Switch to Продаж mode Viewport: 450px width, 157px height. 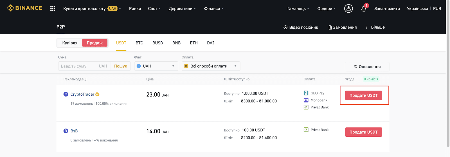(95, 43)
